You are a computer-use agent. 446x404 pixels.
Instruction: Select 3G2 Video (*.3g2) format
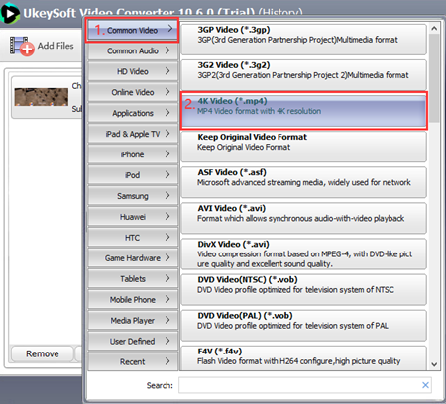point(303,75)
